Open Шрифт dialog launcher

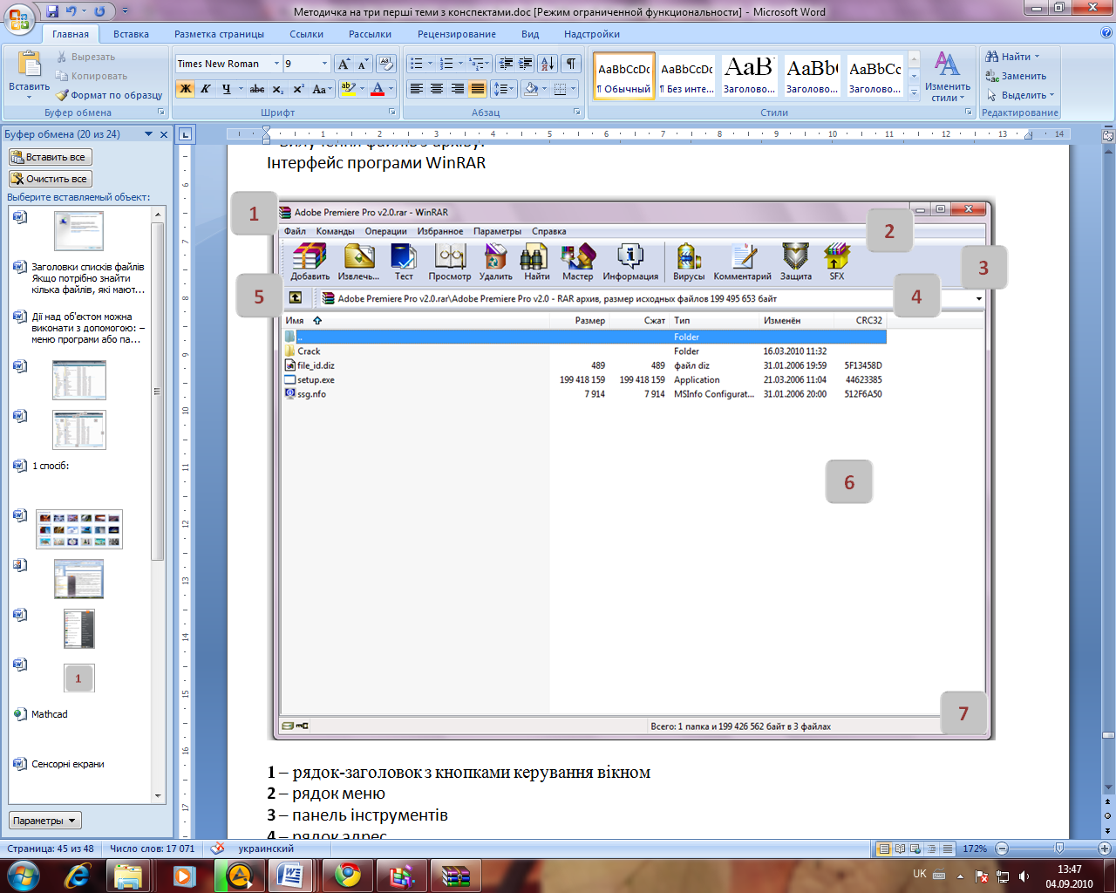(390, 112)
